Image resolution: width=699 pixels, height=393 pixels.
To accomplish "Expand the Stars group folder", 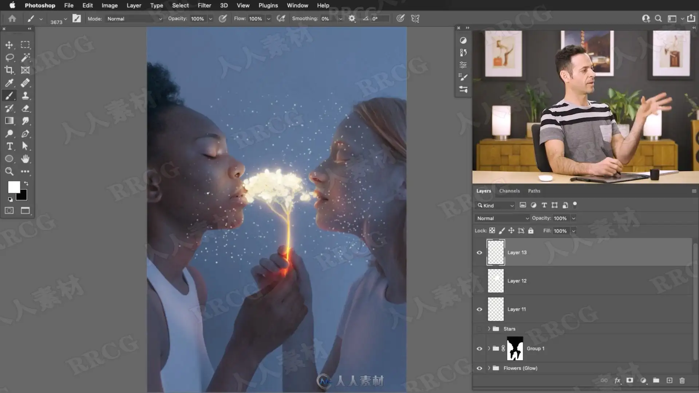I will click(489, 329).
